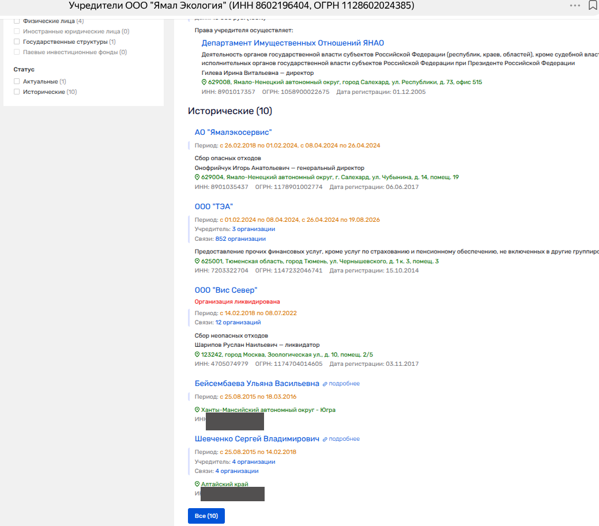Image resolution: width=599 pixels, height=526 pixels.
Task: Click Гилева Ирина Витальевна — директор text
Action: click(258, 73)
